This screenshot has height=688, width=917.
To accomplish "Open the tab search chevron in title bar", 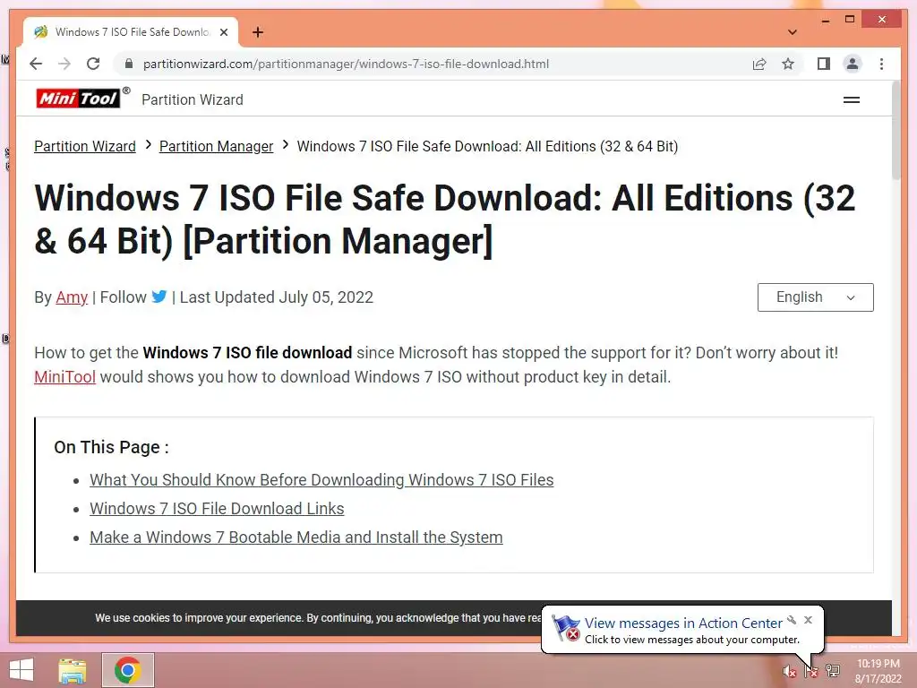I will tap(792, 32).
